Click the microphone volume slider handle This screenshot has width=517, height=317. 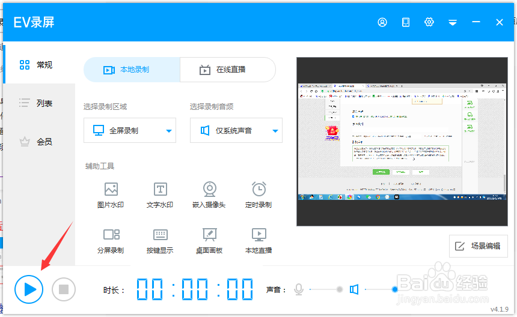click(339, 289)
